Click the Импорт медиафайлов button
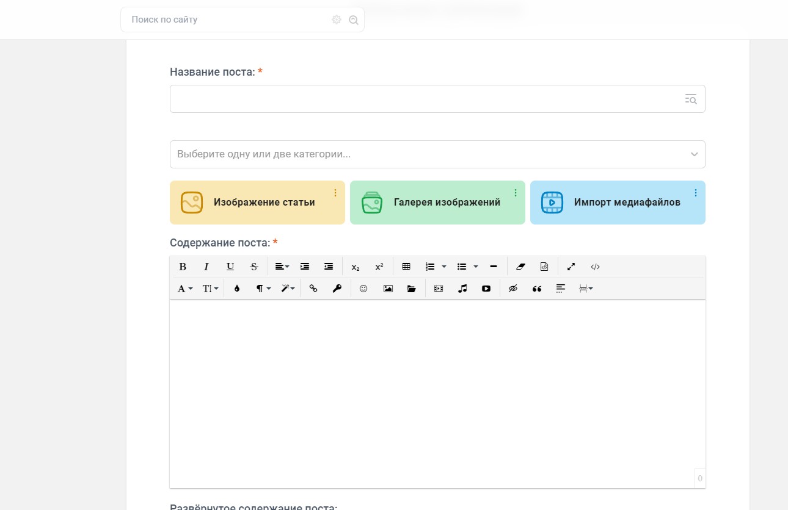The image size is (788, 510). pos(618,203)
